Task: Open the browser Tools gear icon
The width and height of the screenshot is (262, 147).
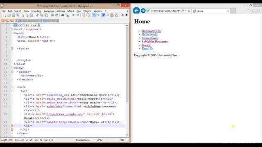Action: click(258, 11)
